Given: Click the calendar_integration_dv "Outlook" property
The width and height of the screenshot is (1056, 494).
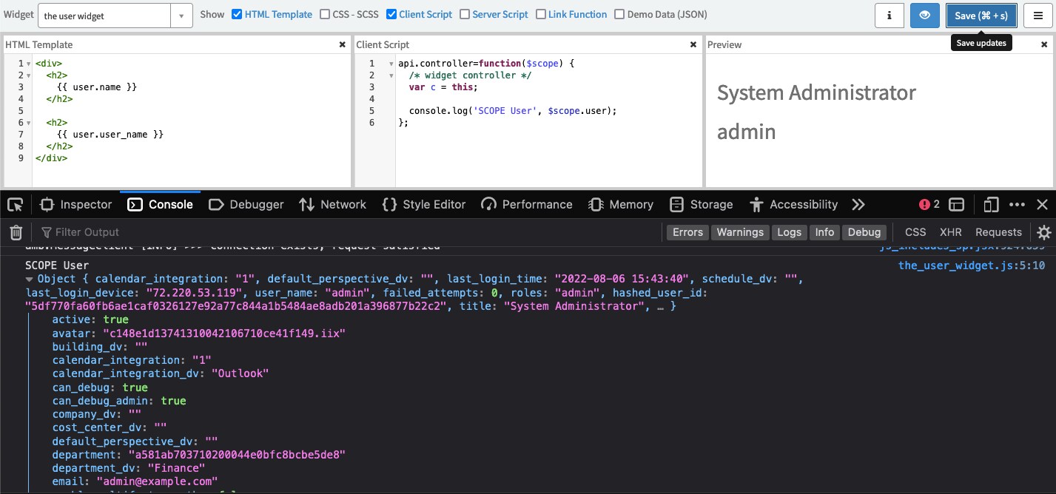Looking at the screenshot, I should coord(161,374).
